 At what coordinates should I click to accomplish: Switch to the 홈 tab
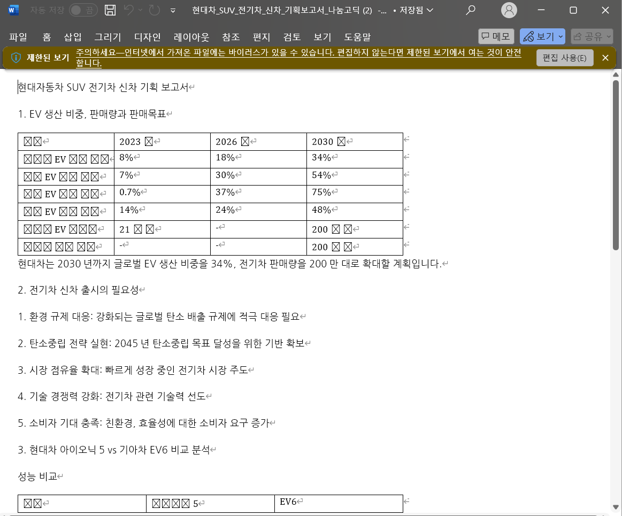tap(47, 37)
